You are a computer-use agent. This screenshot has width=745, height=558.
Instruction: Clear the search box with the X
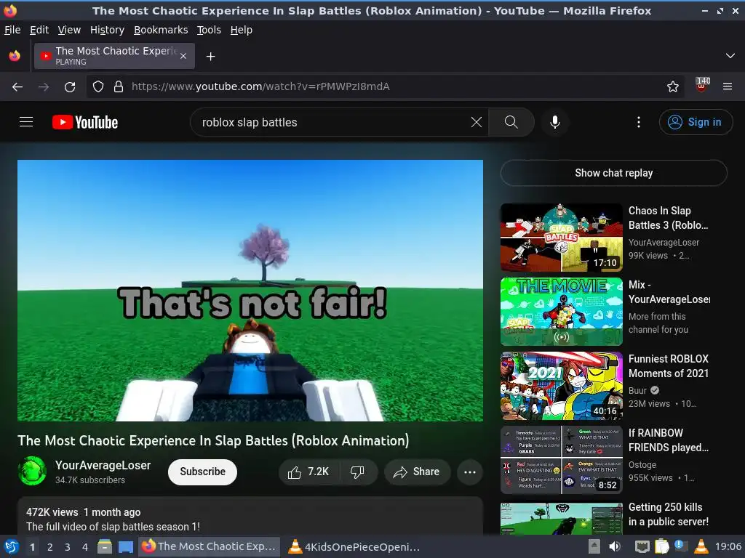(476, 122)
